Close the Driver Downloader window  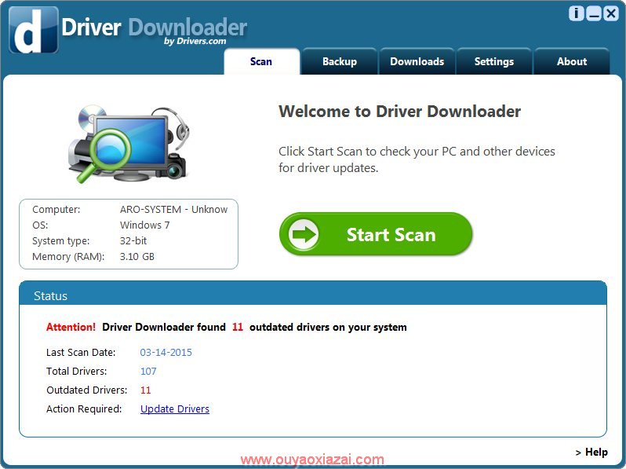point(611,13)
